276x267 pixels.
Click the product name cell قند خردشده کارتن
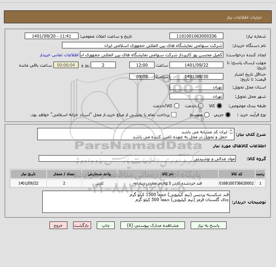pyautogui.click(x=168, y=183)
